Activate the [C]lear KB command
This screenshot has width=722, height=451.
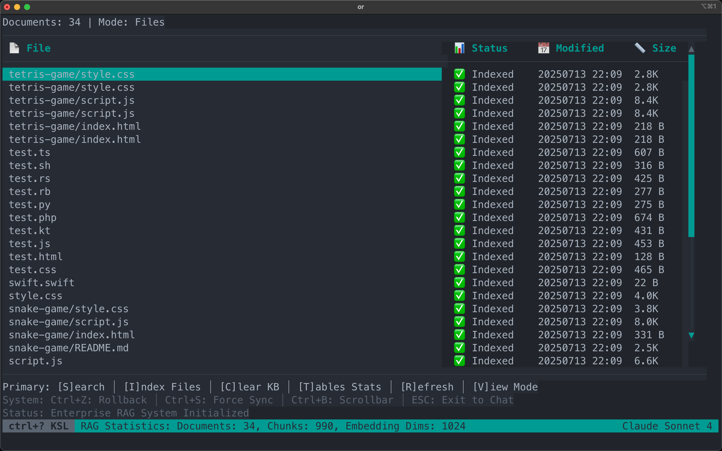pos(250,387)
